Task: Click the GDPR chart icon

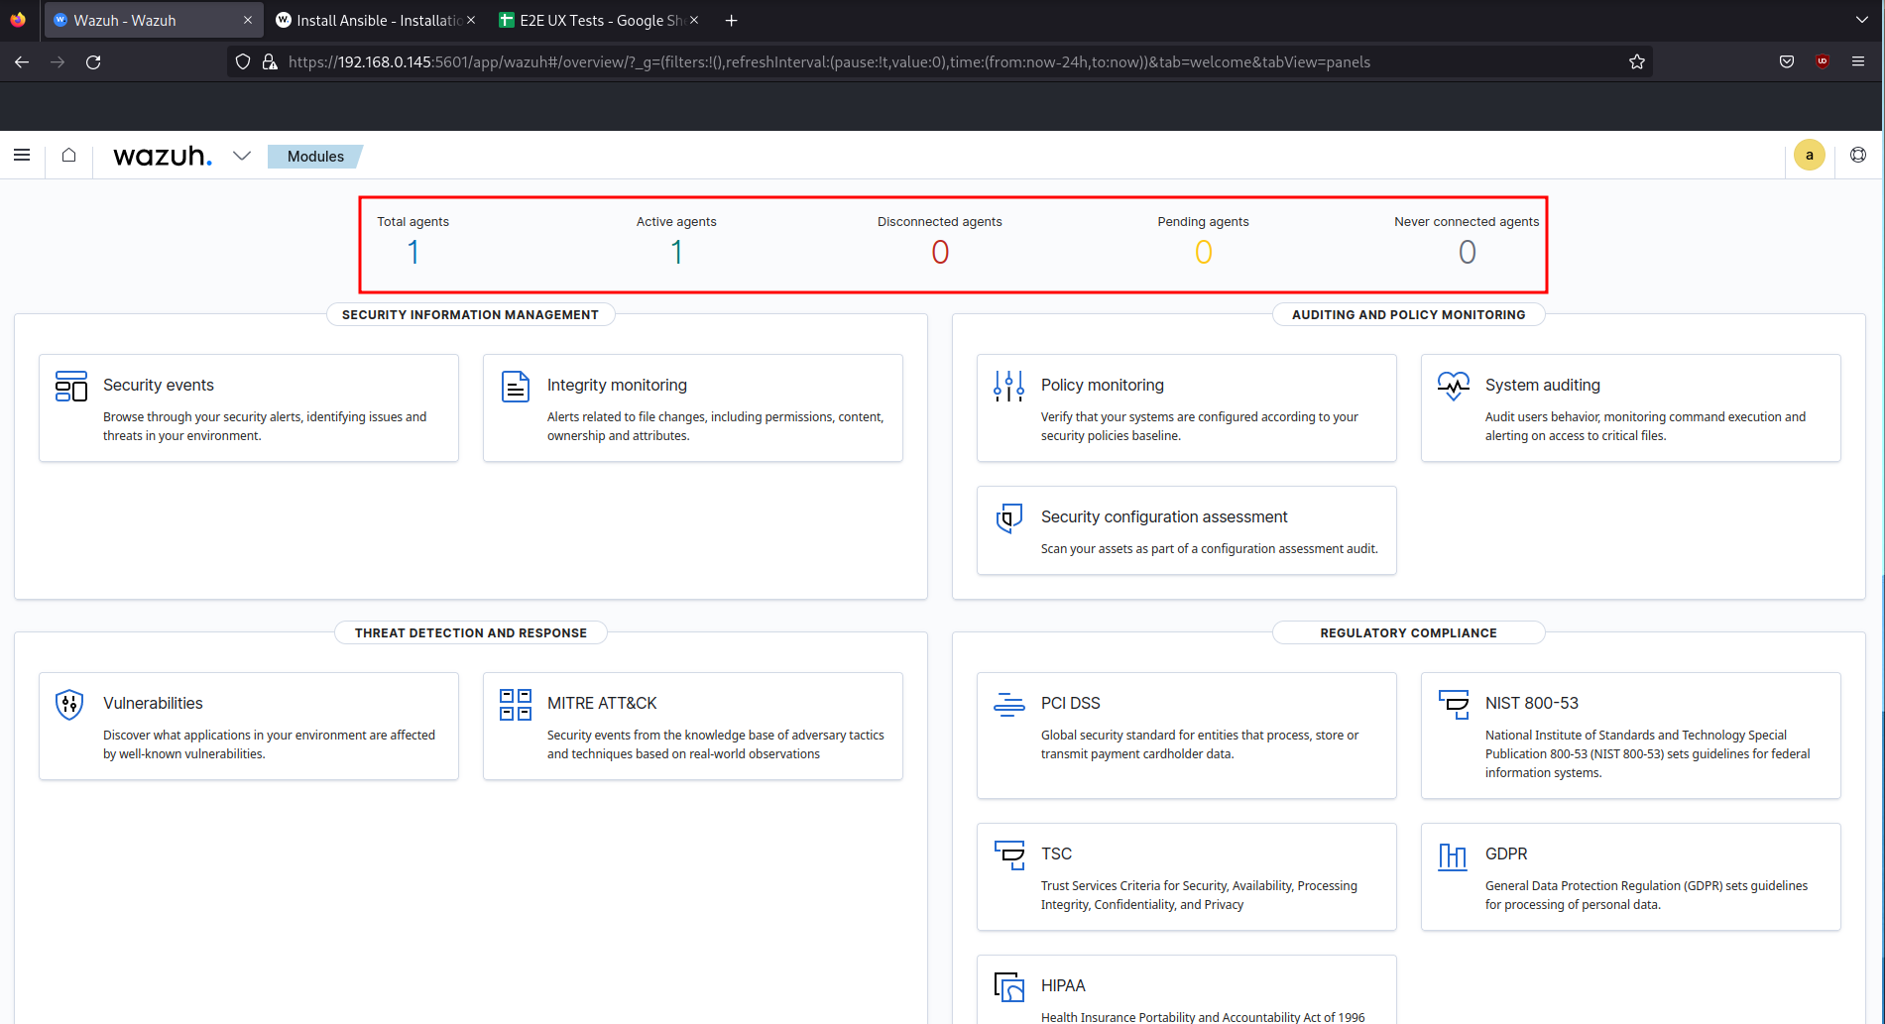Action: [1453, 855]
